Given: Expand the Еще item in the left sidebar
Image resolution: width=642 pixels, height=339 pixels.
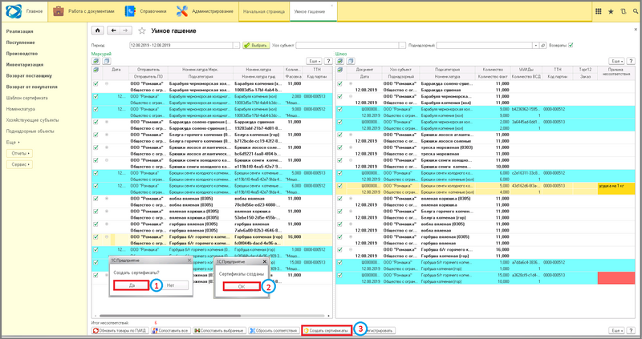Looking at the screenshot, I should [13, 143].
